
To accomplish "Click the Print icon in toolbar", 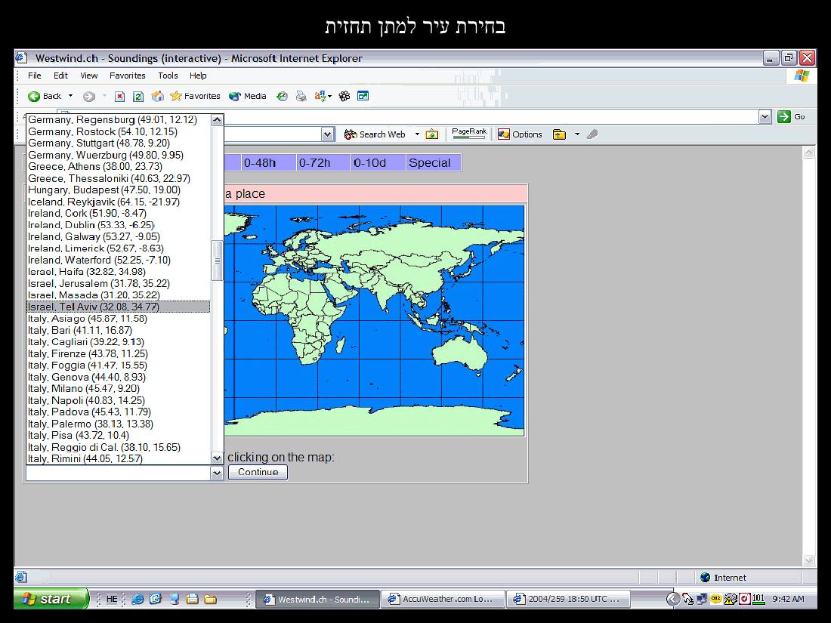I will point(301,97).
